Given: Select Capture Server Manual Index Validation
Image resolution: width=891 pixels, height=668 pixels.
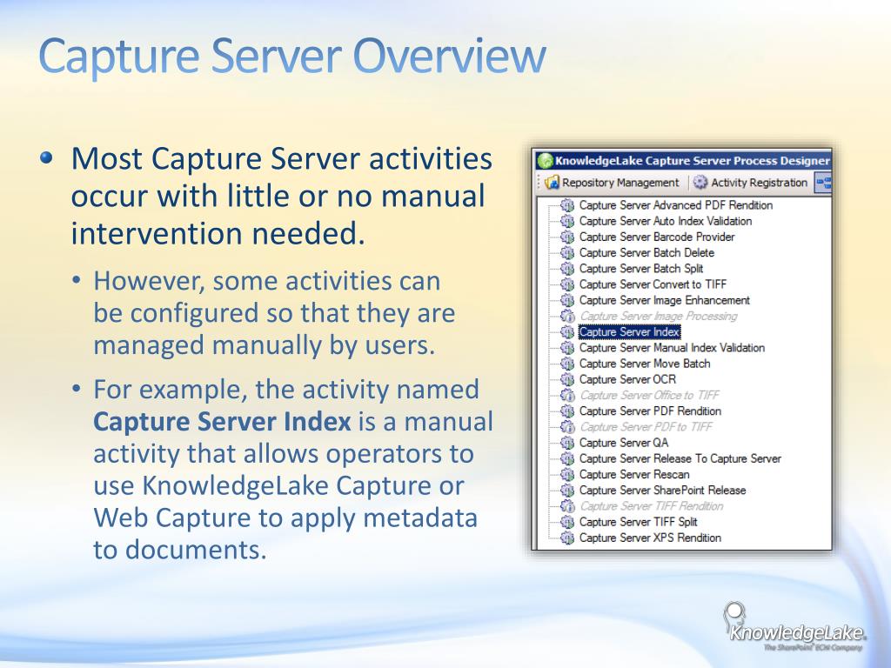Looking at the screenshot, I should click(x=672, y=348).
